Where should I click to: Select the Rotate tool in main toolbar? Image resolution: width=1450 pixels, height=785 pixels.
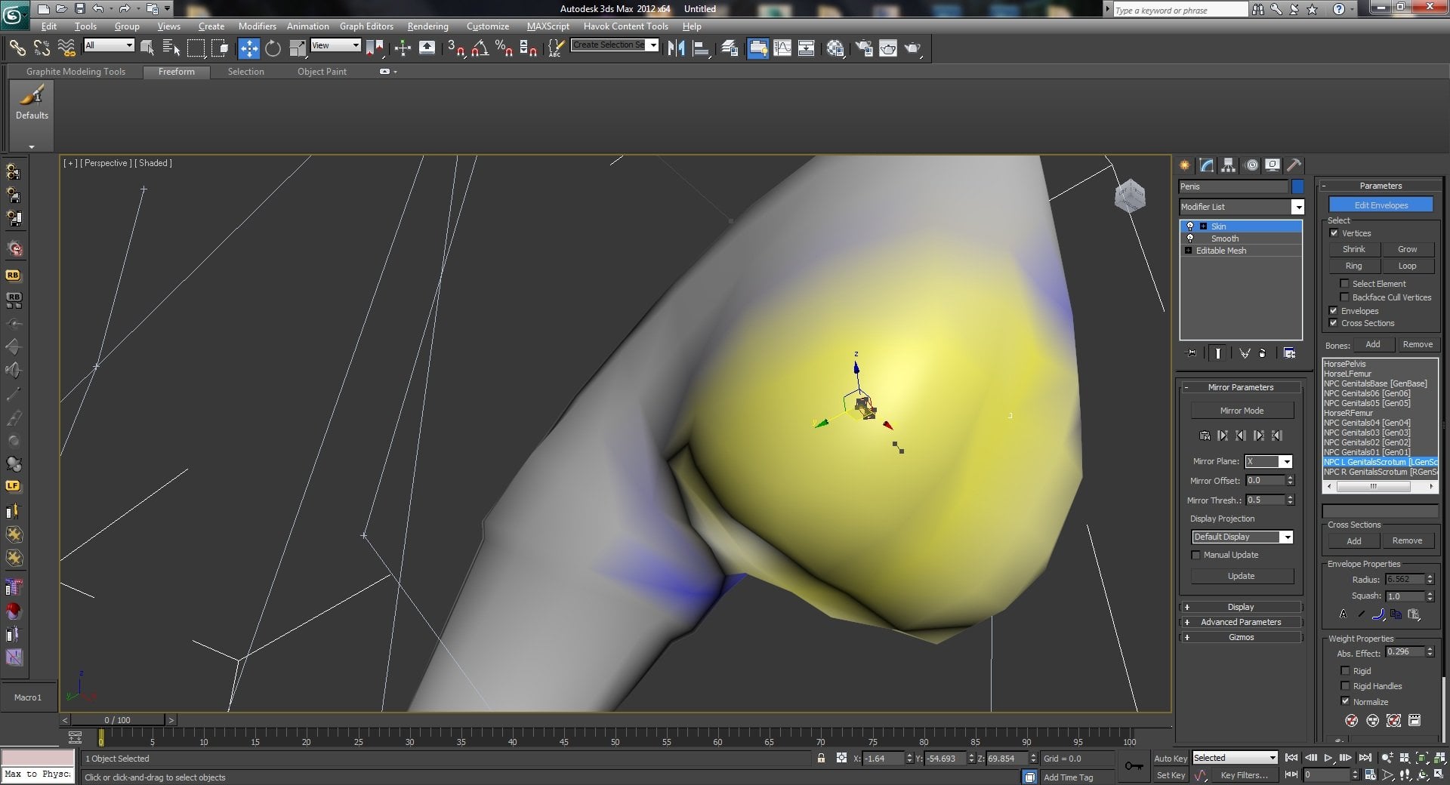pos(273,48)
